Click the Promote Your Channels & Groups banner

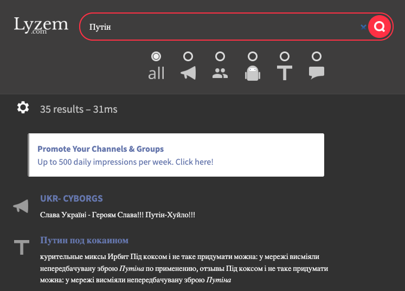point(176,155)
